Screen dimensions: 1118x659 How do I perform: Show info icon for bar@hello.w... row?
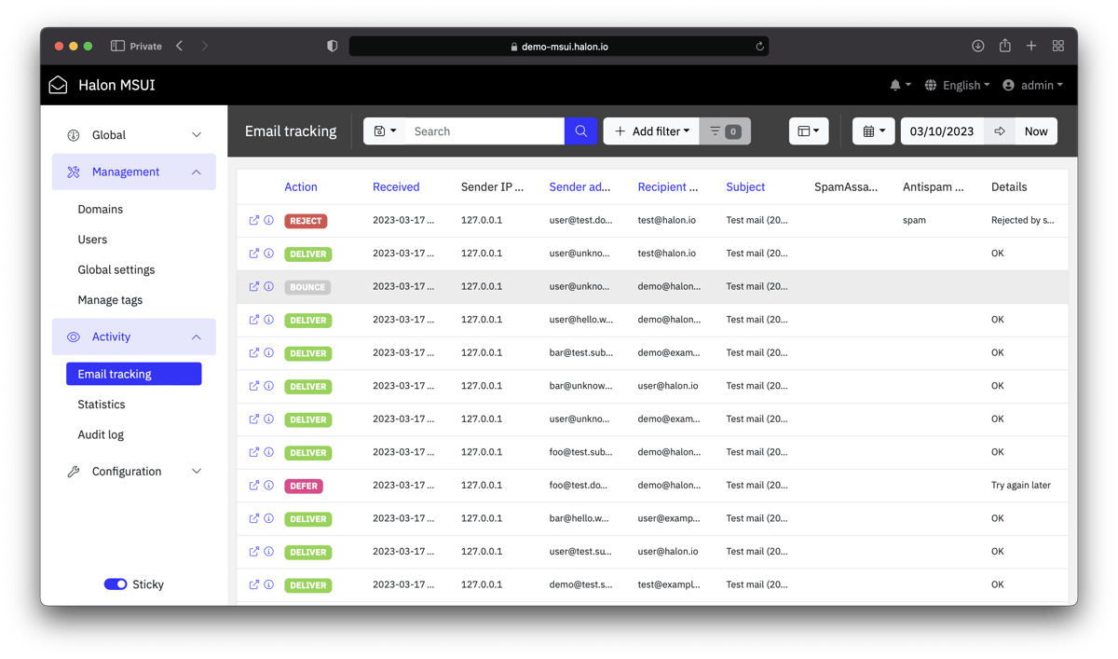[268, 518]
